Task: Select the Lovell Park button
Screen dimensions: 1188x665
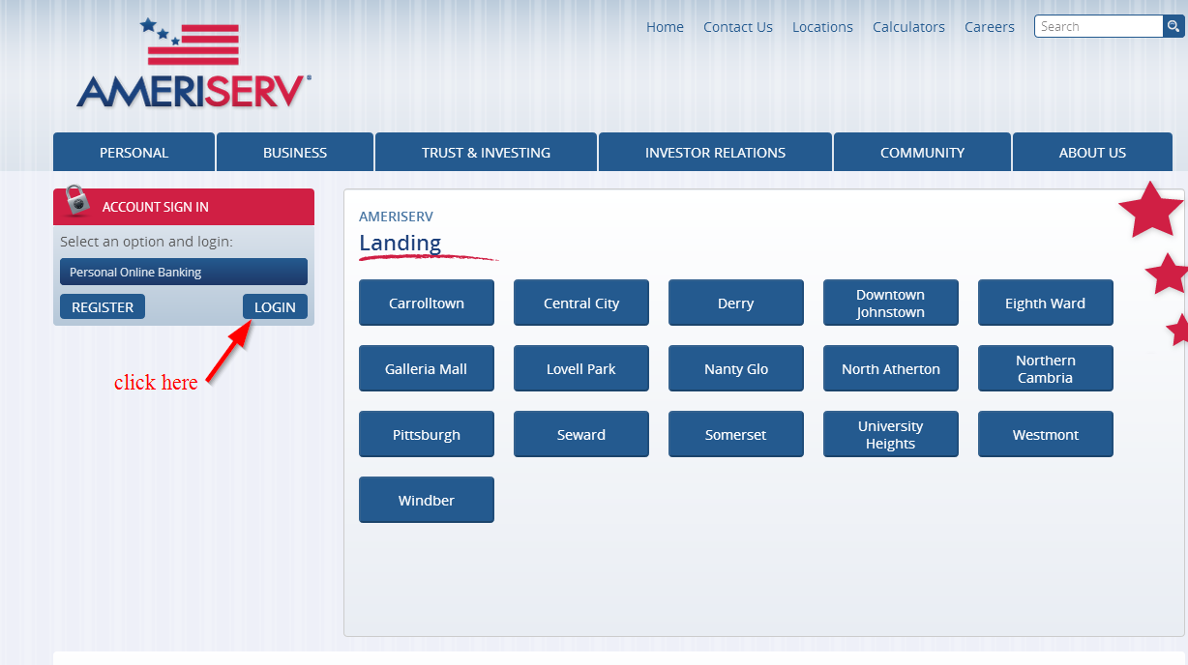Action: pos(581,368)
